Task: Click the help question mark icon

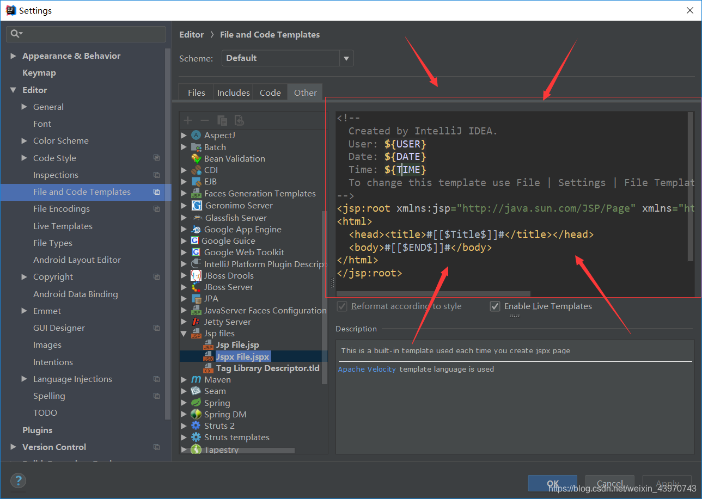Action: point(18,480)
